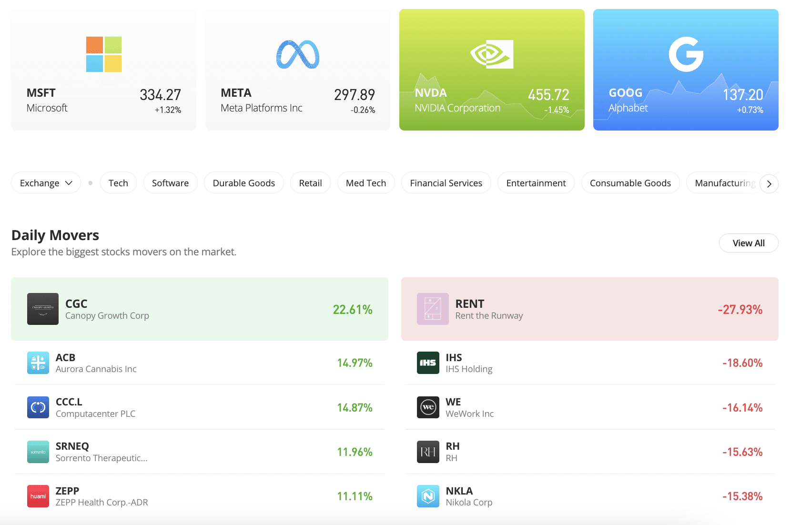
Task: Click the -16.14% loss for WE
Action: (x=742, y=408)
